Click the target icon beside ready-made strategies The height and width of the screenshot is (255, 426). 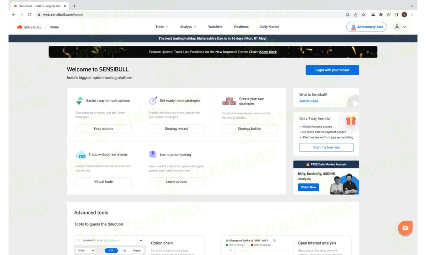pos(153,101)
